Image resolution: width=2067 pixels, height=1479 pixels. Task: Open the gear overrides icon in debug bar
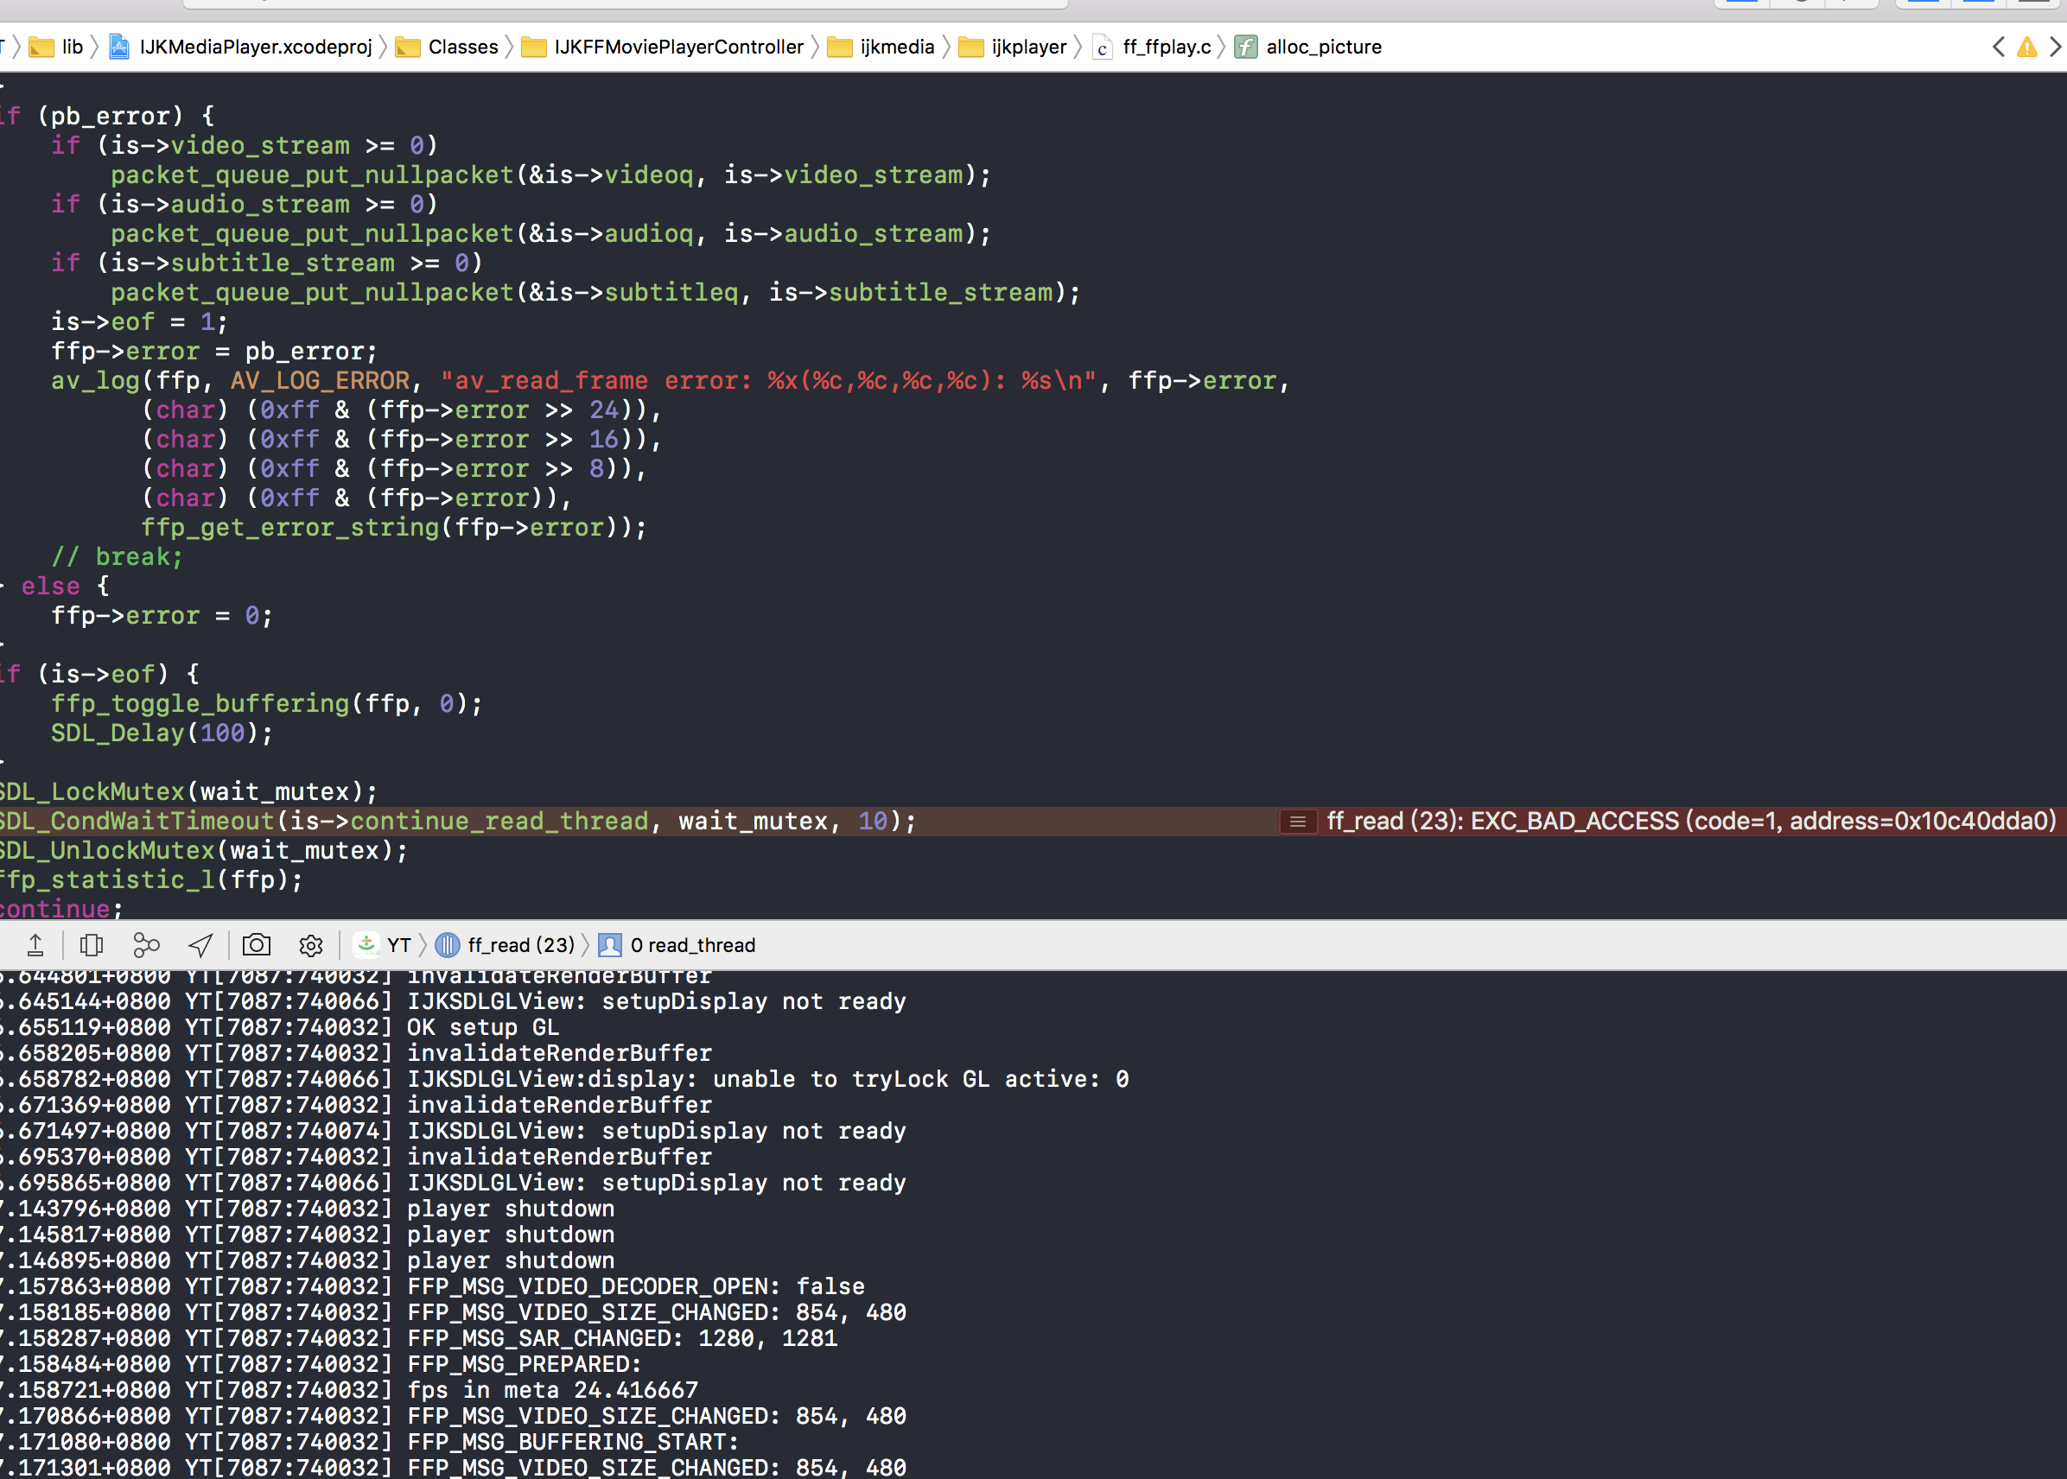coord(310,945)
